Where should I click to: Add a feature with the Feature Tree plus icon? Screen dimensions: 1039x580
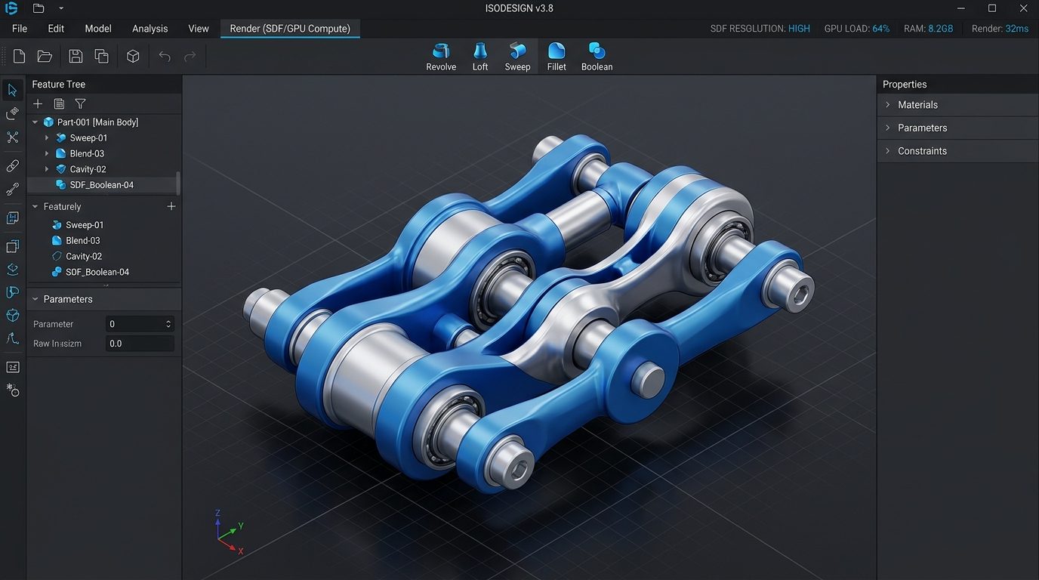click(38, 103)
